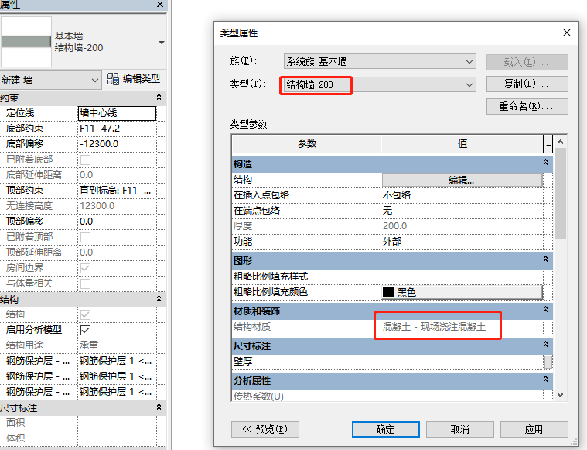Click the 在端点包络 value 无
This screenshot has height=450, width=587.
point(462,211)
